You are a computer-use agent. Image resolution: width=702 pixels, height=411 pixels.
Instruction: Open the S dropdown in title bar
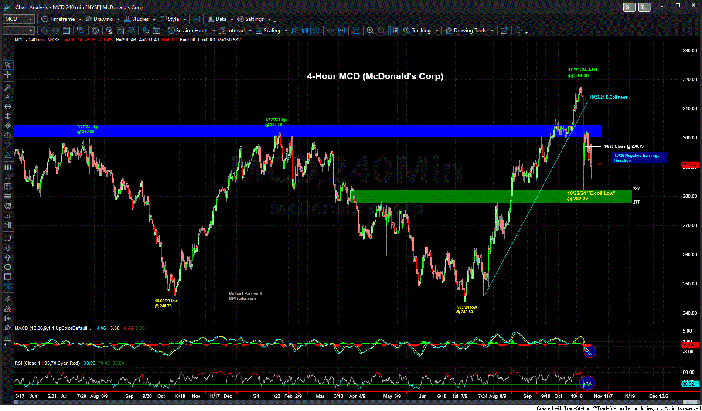(x=629, y=7)
